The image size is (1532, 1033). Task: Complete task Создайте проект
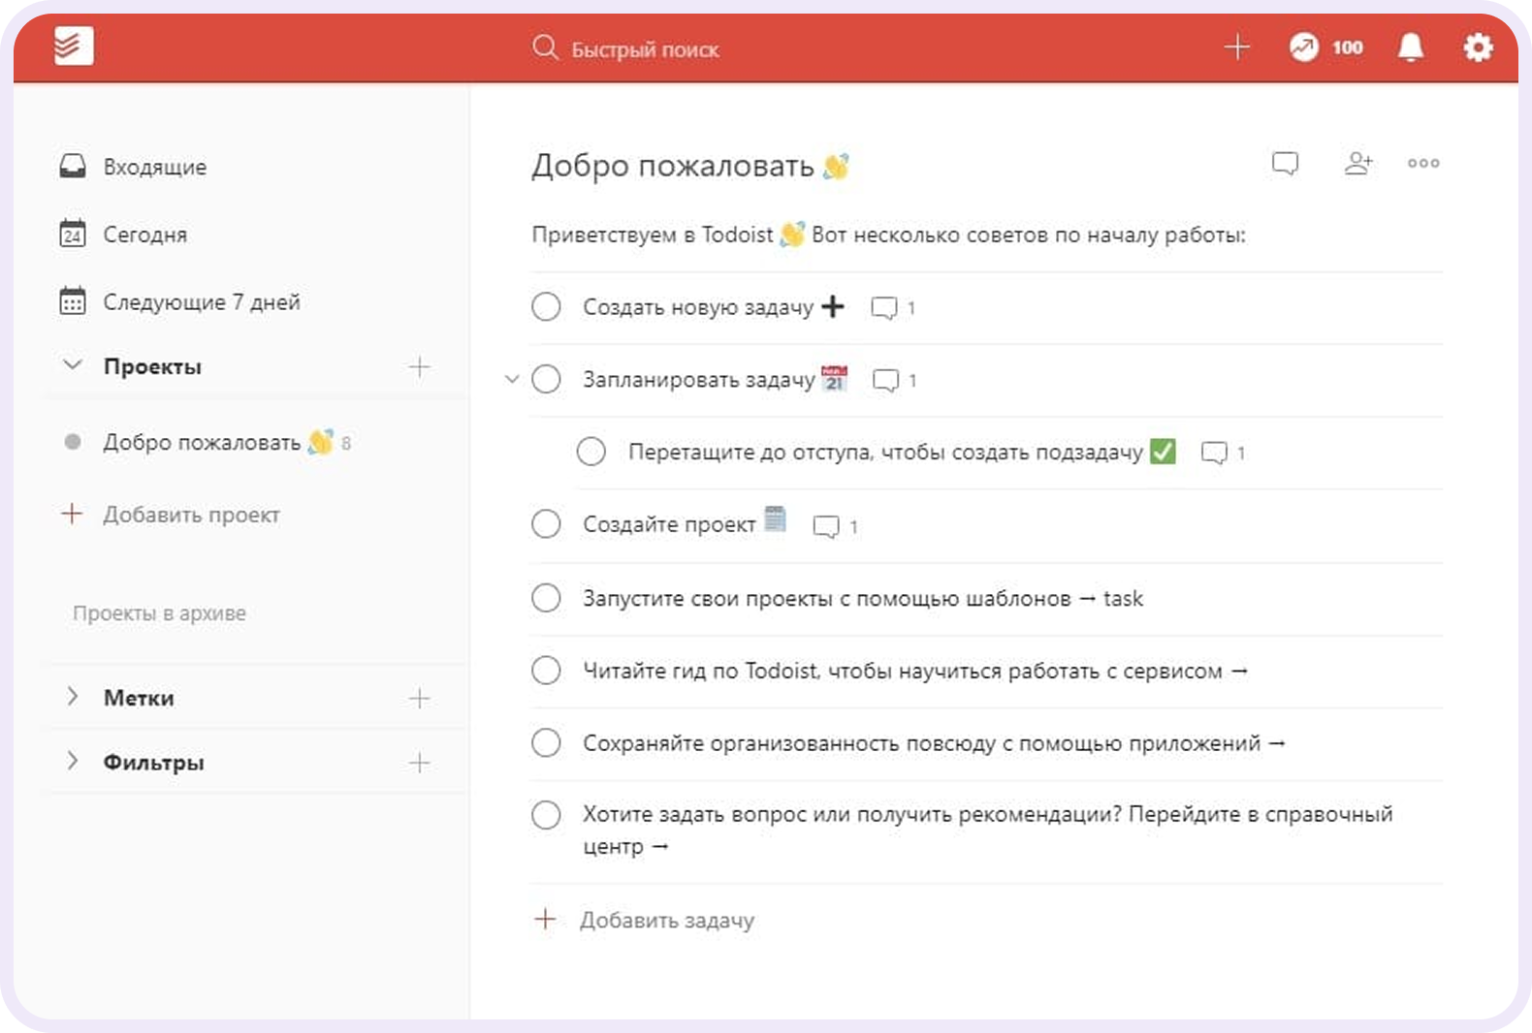[546, 524]
